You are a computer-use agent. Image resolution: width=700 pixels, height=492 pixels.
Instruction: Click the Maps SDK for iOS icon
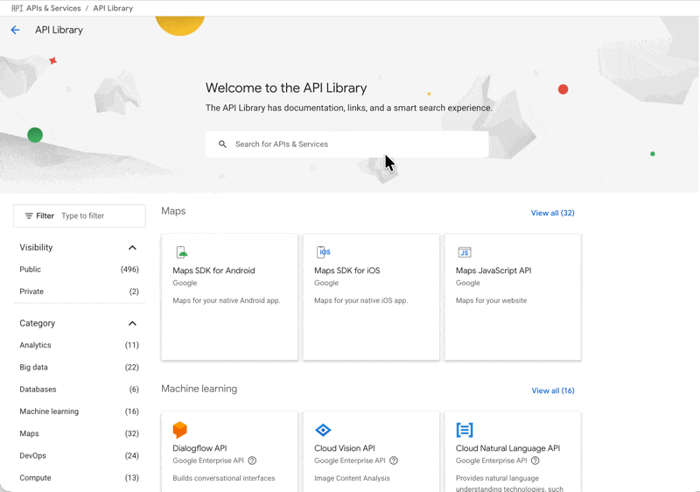coord(324,252)
